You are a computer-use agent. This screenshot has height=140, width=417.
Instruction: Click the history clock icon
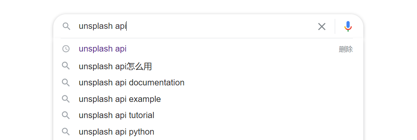pyautogui.click(x=66, y=49)
